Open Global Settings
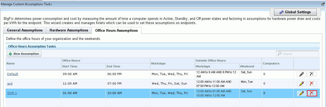This screenshot has width=326, height=107. pos(293,12)
